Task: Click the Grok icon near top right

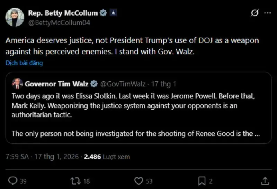Action: pyautogui.click(x=254, y=13)
